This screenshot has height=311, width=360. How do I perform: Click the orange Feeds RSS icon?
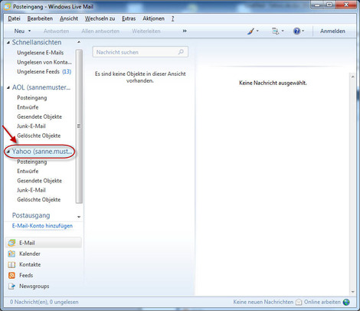pos(11,276)
